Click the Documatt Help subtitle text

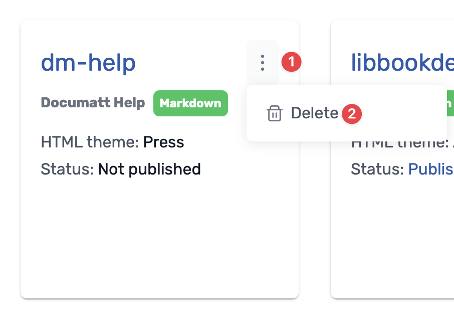(93, 102)
